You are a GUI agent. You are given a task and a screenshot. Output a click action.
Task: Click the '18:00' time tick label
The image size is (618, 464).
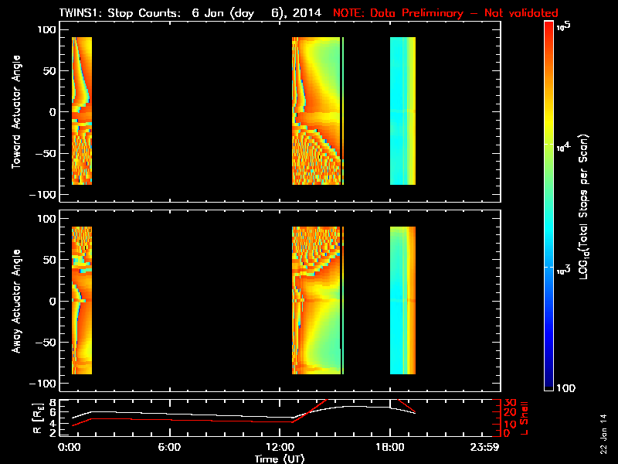pyautogui.click(x=390, y=447)
